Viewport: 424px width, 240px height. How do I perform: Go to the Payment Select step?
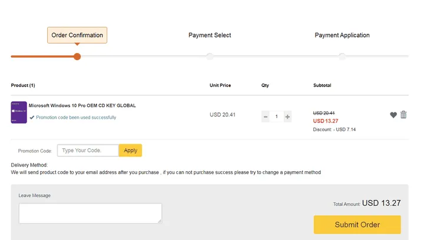pos(210,35)
